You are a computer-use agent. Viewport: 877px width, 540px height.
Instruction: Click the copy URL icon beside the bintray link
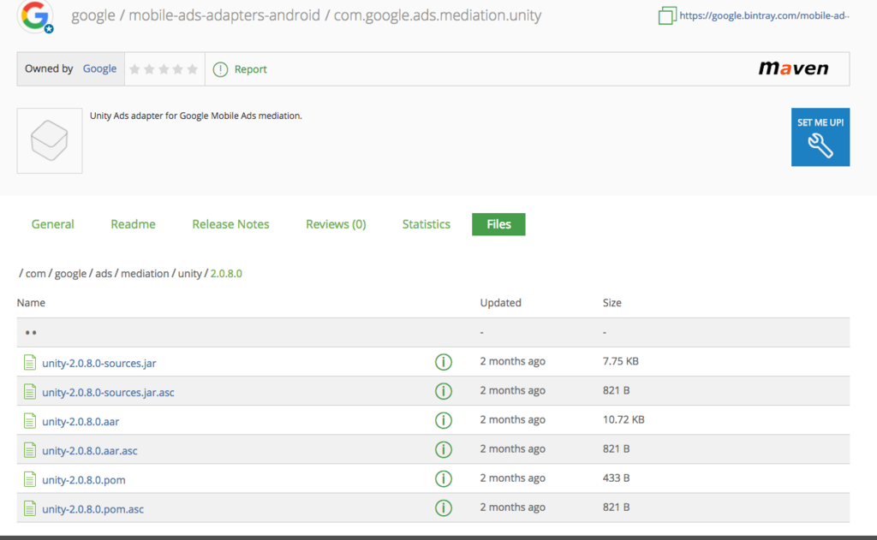(667, 15)
